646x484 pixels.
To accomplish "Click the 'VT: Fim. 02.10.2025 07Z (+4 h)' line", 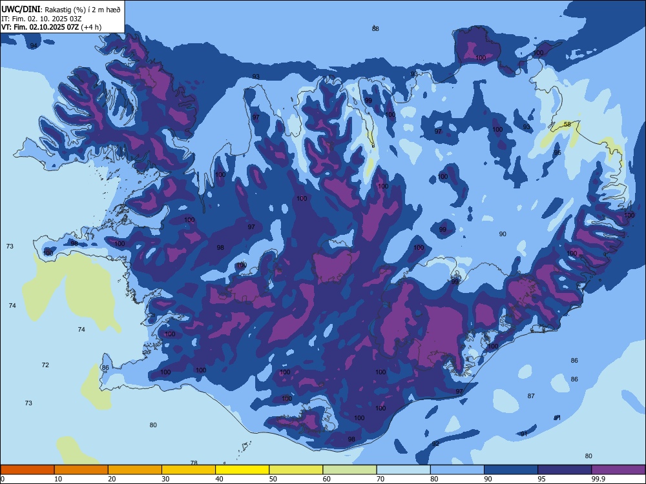I will pos(52,27).
